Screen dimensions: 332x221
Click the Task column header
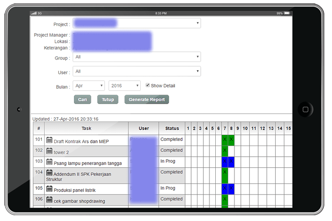[x=86, y=128]
